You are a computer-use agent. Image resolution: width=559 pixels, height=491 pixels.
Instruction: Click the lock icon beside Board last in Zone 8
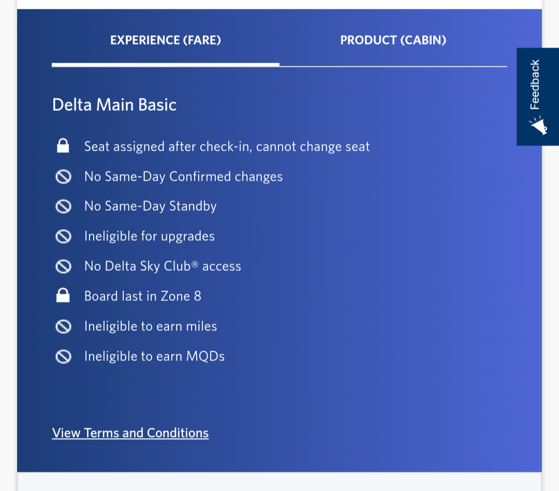tap(63, 295)
